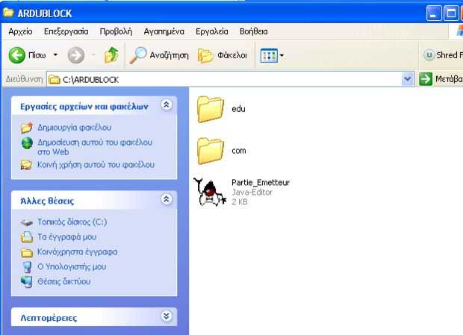Click the globe icon for web publishing

27,143
